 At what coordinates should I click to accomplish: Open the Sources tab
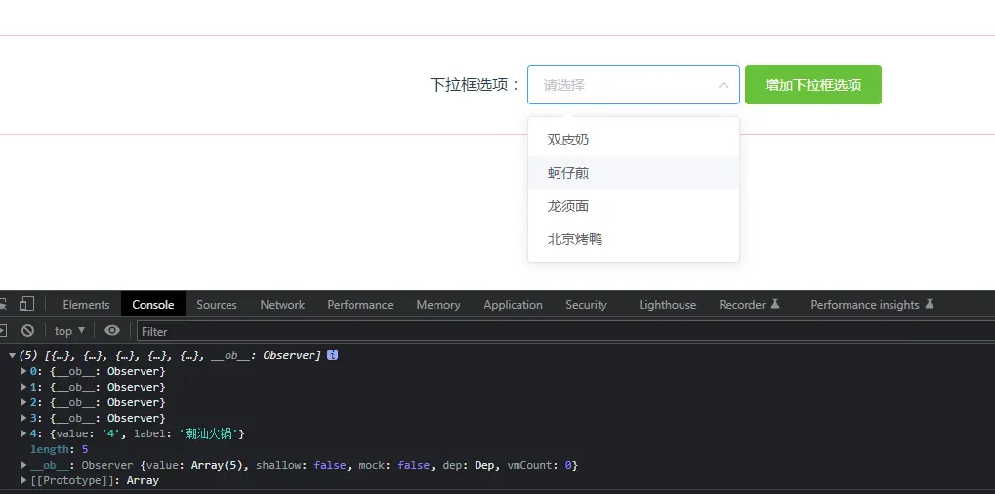click(217, 305)
